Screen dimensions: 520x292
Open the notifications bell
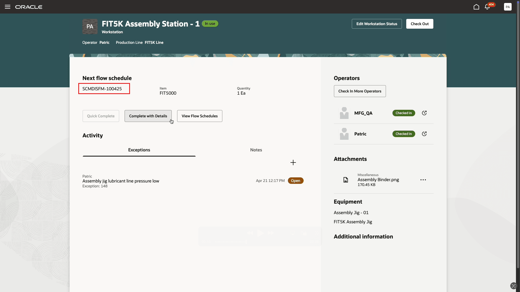click(x=487, y=7)
